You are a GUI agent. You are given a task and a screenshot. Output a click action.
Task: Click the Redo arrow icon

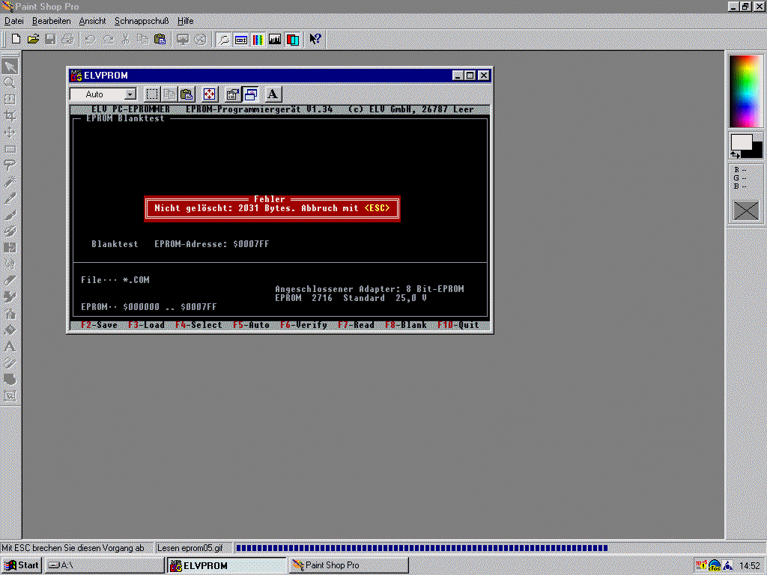108,39
